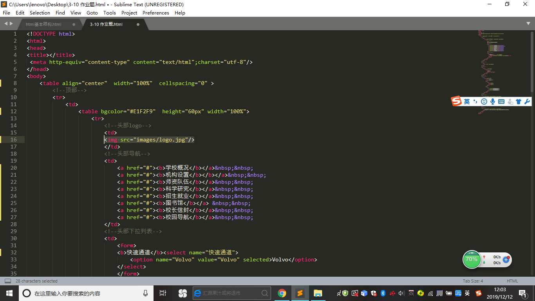This screenshot has width=535, height=301.
Task: Toggle punctuation mode on Sogou toolbar
Action: (x=475, y=102)
